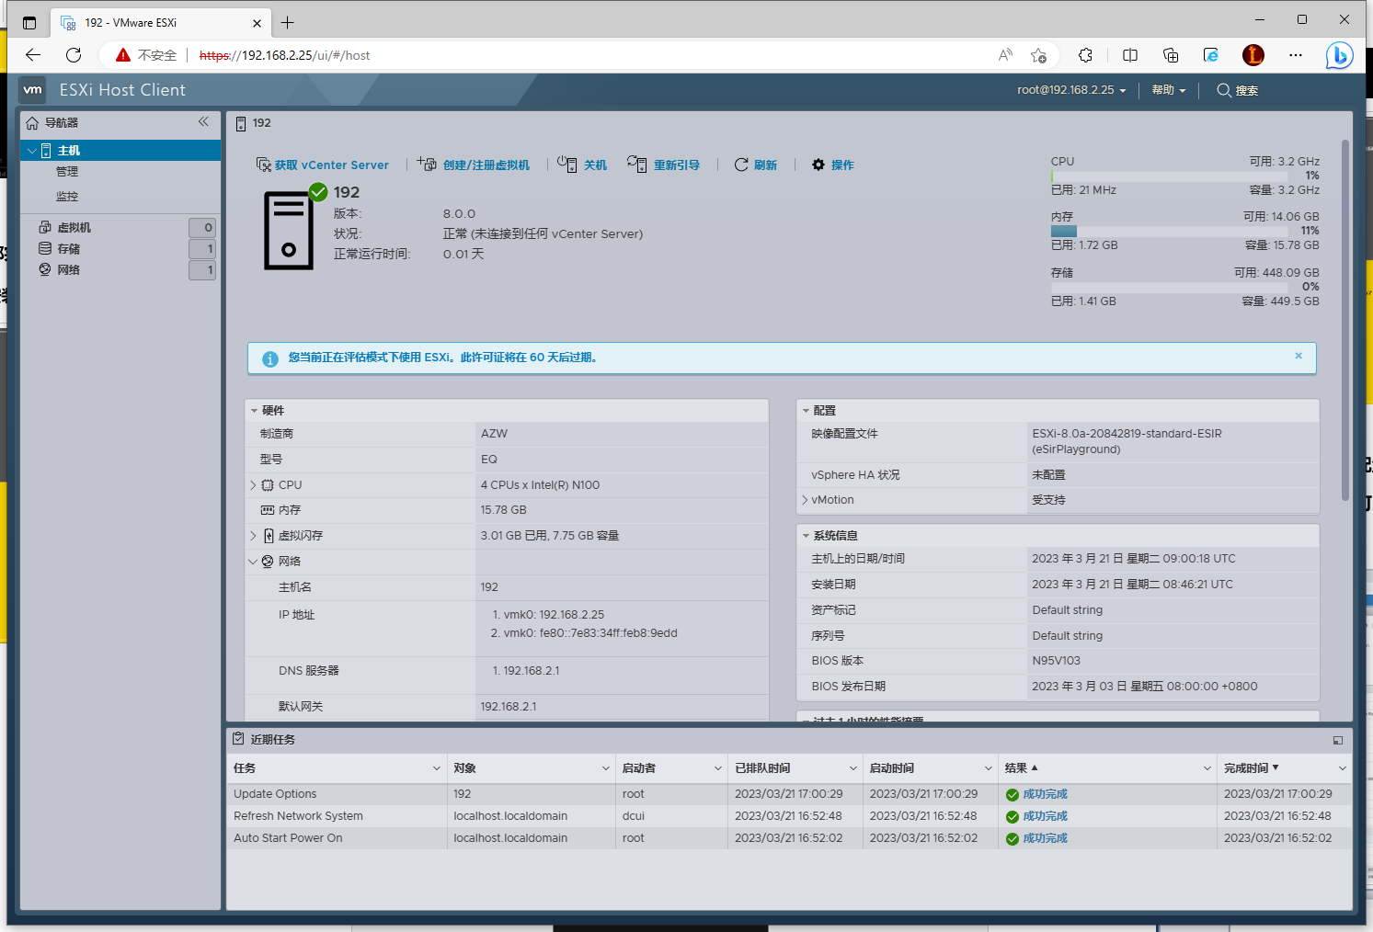1373x932 pixels.
Task: Click the 不安全 security warning
Action: [146, 55]
